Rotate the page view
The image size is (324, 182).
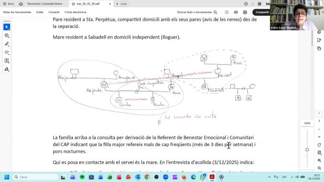(319, 145)
